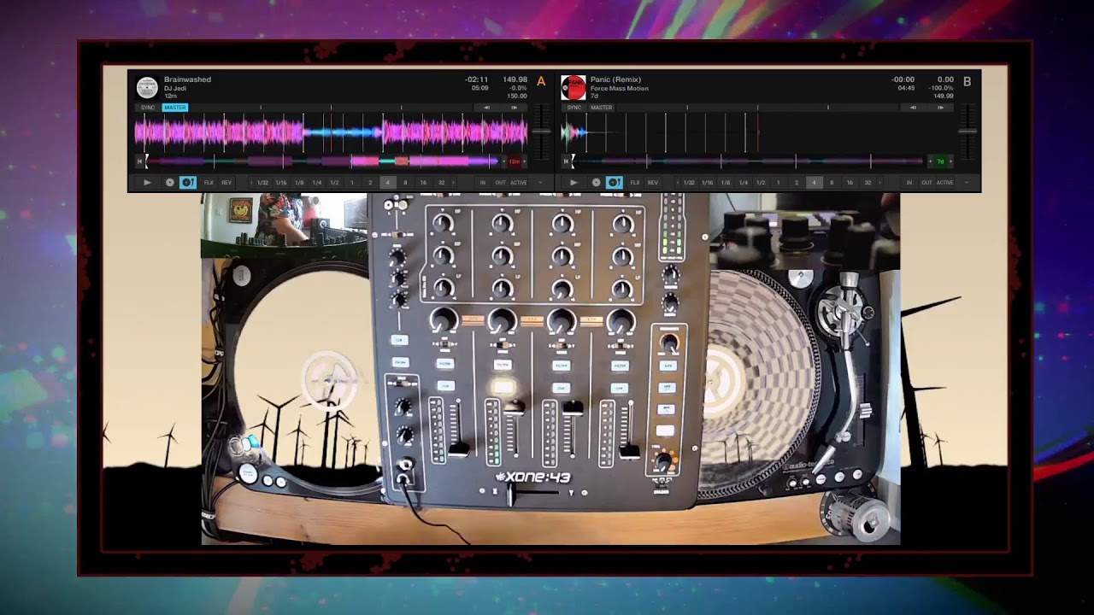Select 32 beat loop on deck A

point(441,183)
